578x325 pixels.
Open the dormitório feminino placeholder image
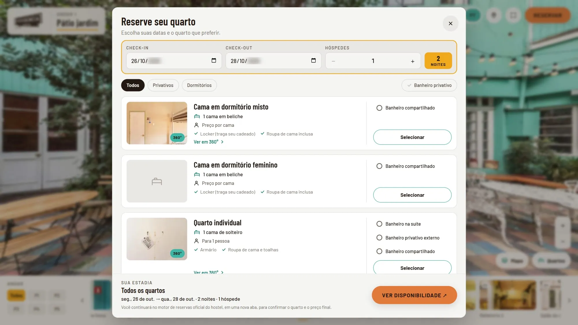coord(157,181)
